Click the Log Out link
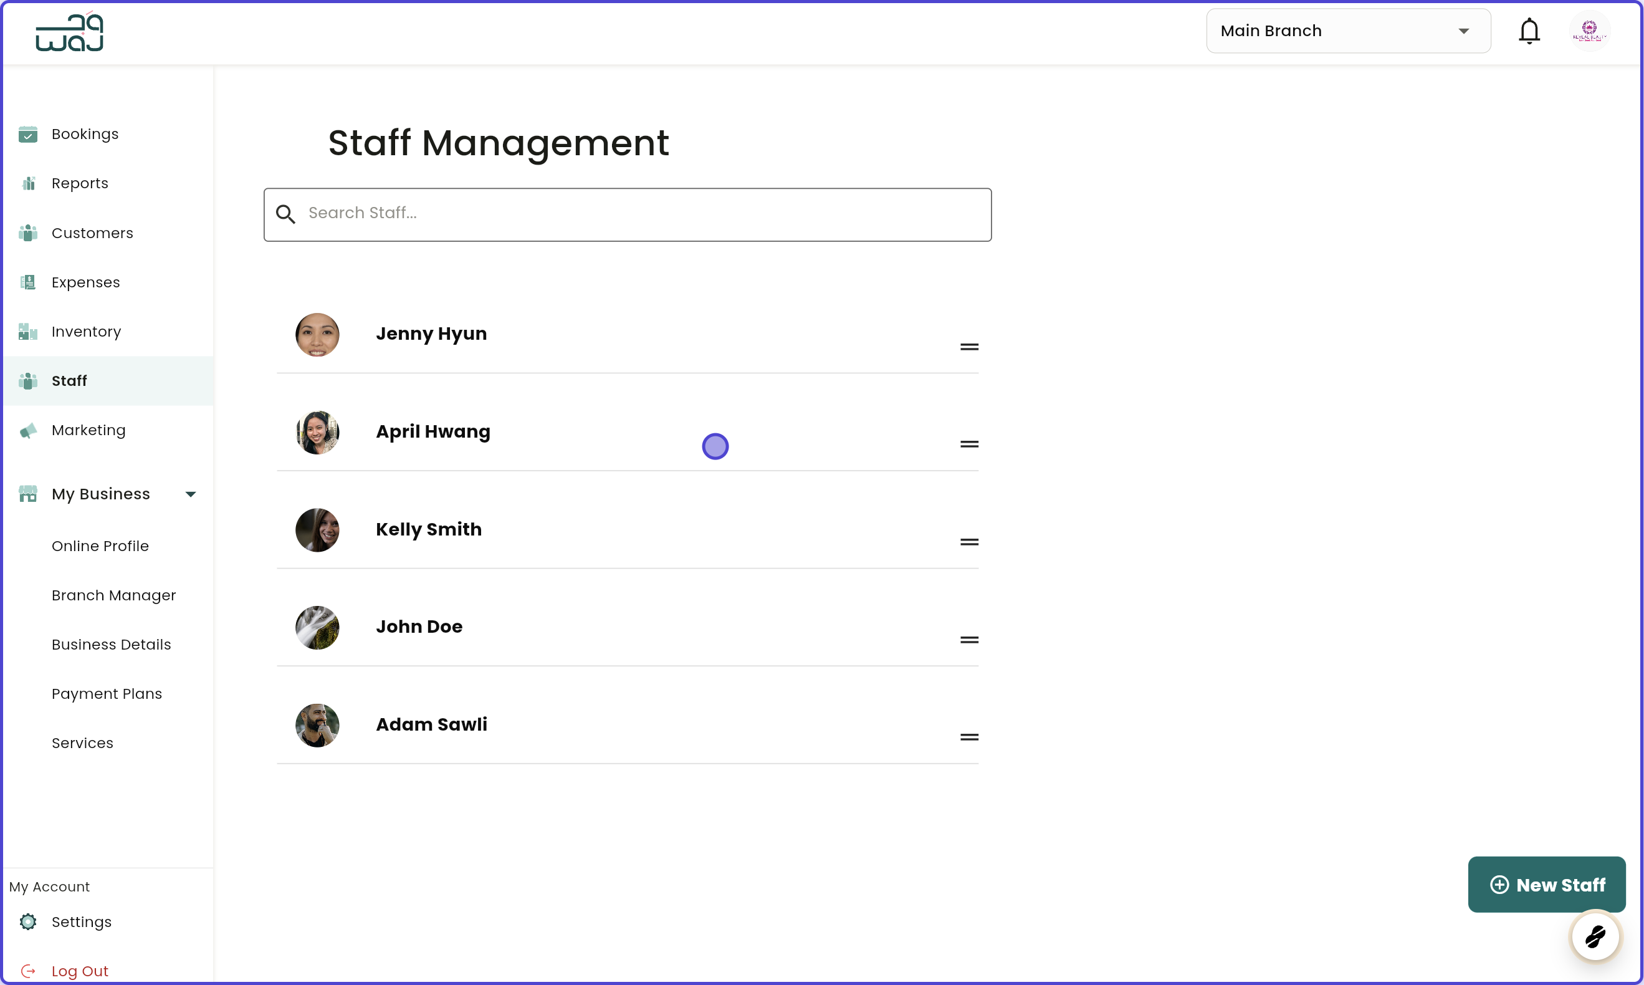1644x985 pixels. pyautogui.click(x=81, y=971)
